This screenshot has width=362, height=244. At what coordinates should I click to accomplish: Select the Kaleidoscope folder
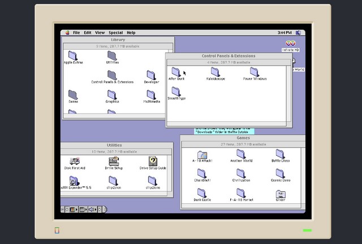[216, 72]
